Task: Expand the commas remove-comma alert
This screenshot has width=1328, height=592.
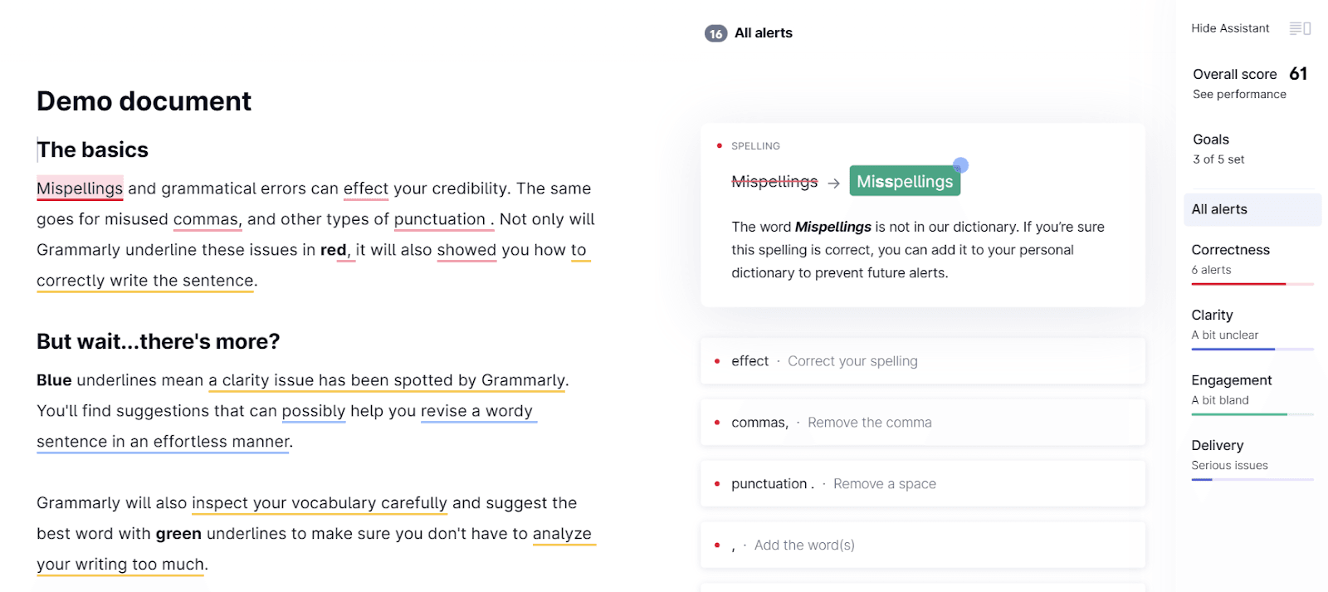Action: tap(921, 423)
